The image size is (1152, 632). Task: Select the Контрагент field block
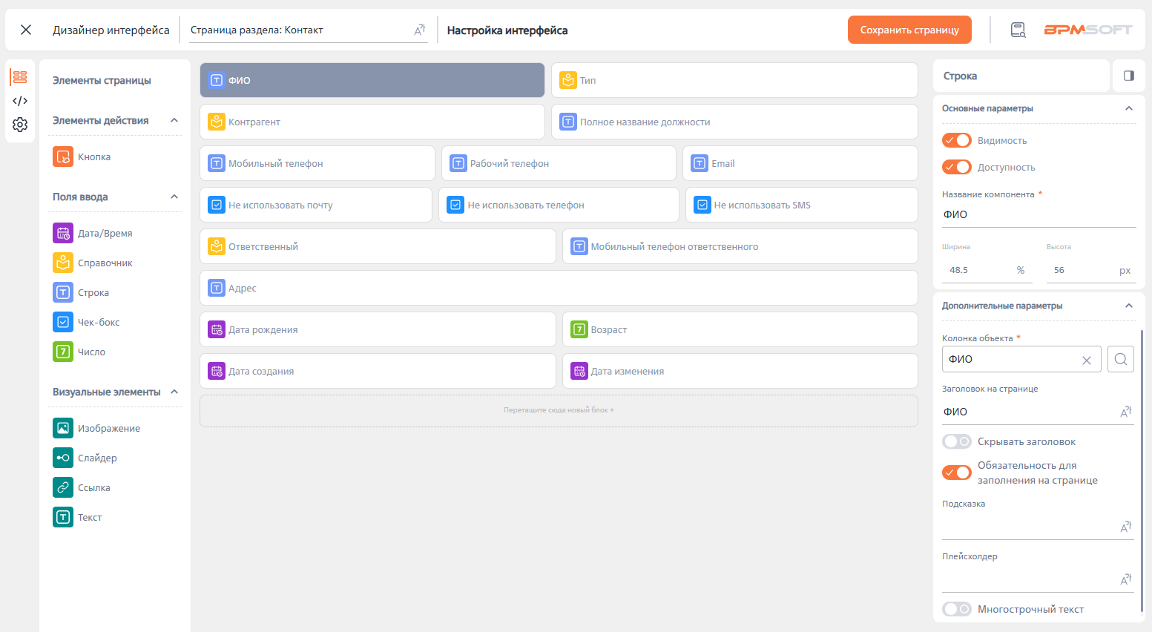(x=372, y=122)
